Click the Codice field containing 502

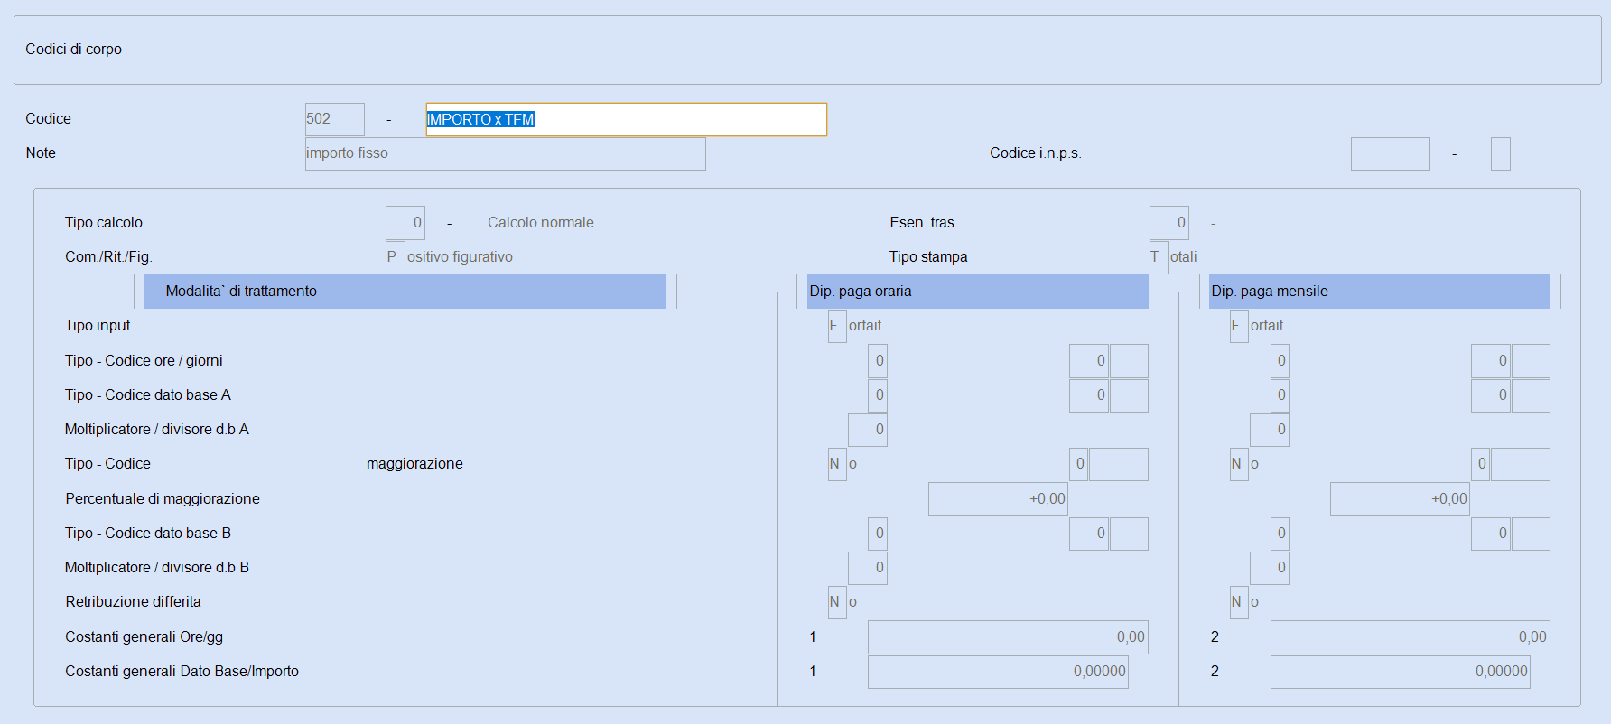tap(334, 119)
